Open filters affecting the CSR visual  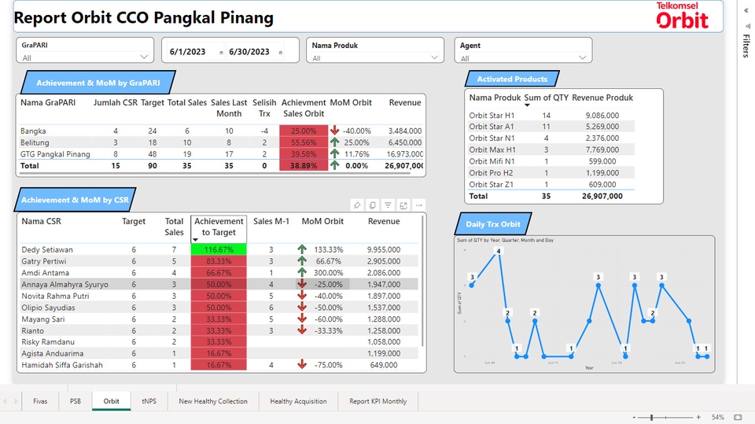pos(388,205)
